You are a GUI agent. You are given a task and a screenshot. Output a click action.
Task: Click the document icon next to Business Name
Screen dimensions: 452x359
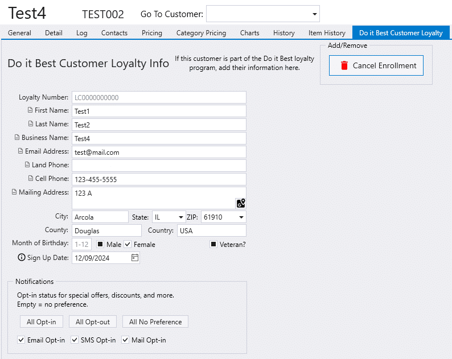coord(17,138)
